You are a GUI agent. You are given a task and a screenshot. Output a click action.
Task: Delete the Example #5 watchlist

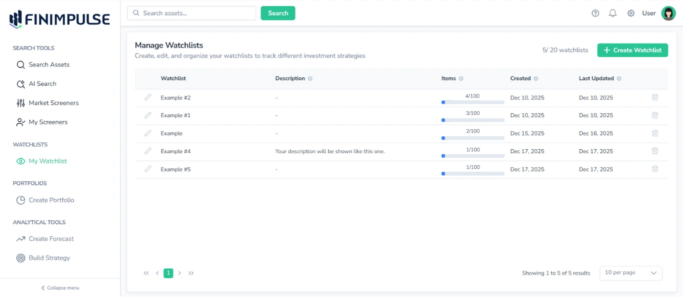coord(655,169)
